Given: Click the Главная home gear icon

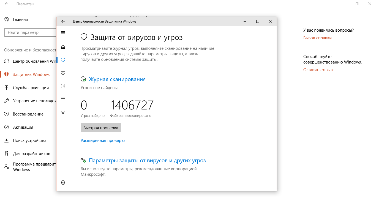Looking at the screenshot, I should pos(7,20).
